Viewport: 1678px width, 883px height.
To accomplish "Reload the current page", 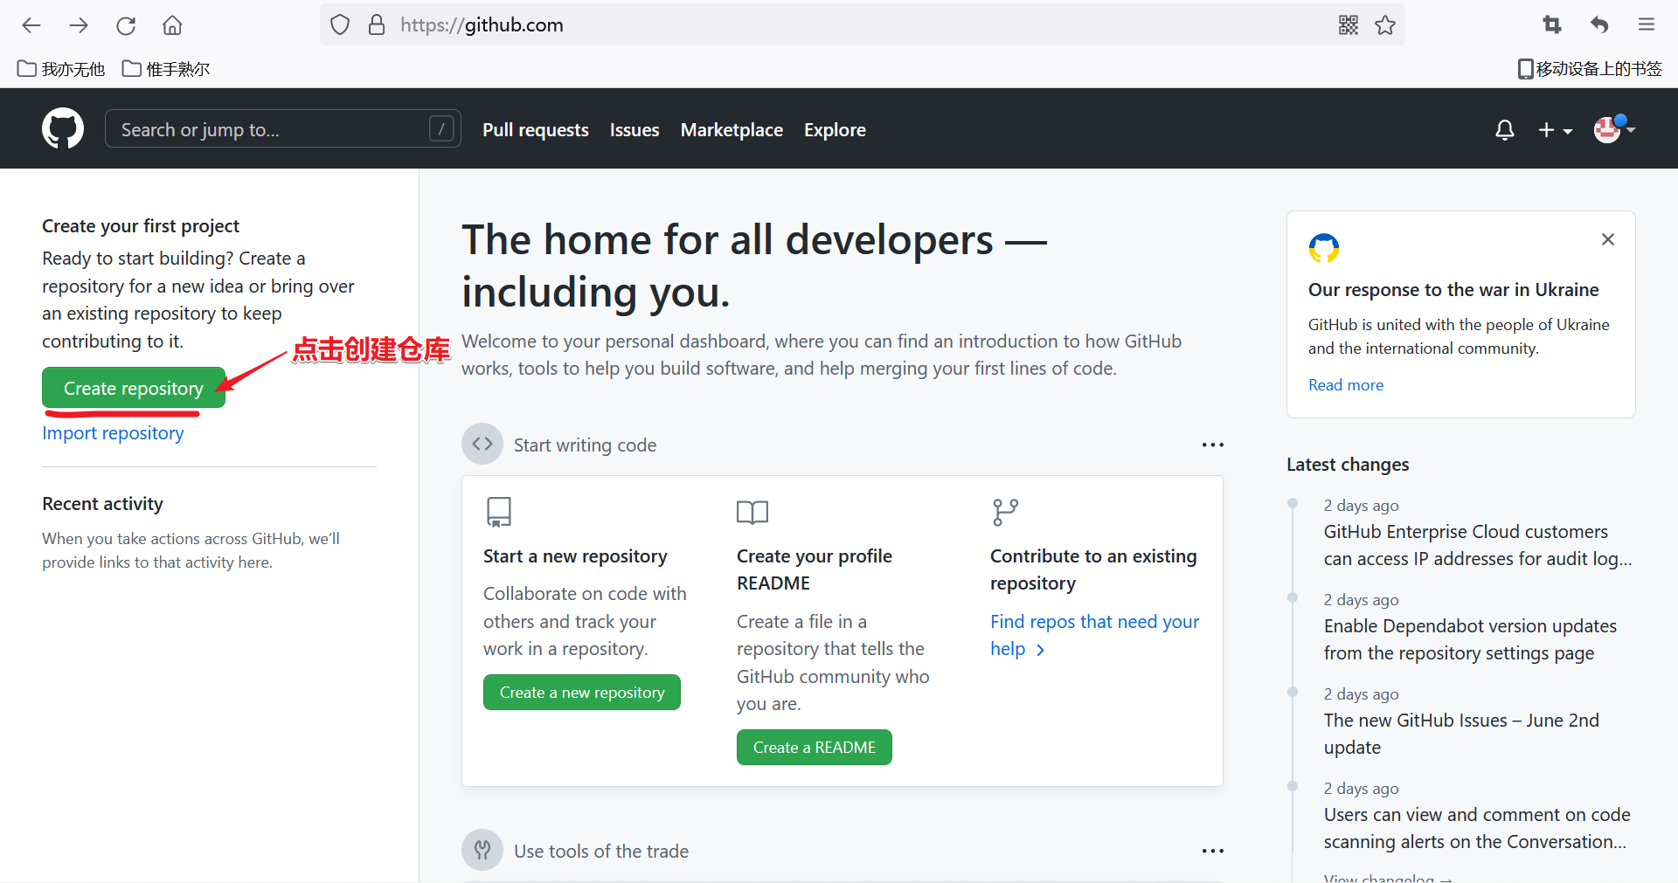I will pyautogui.click(x=126, y=25).
